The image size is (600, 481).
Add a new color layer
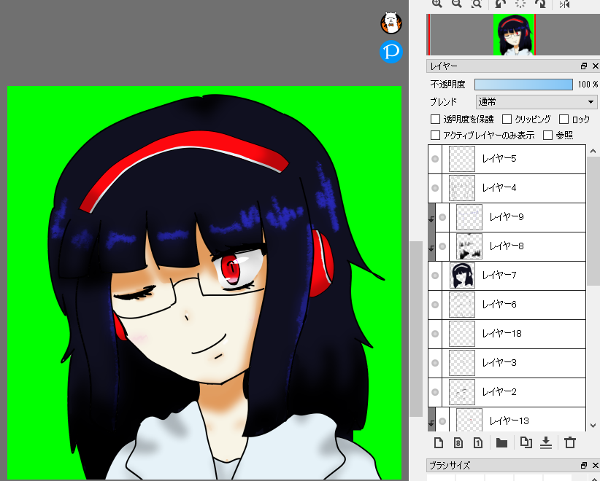[439, 443]
